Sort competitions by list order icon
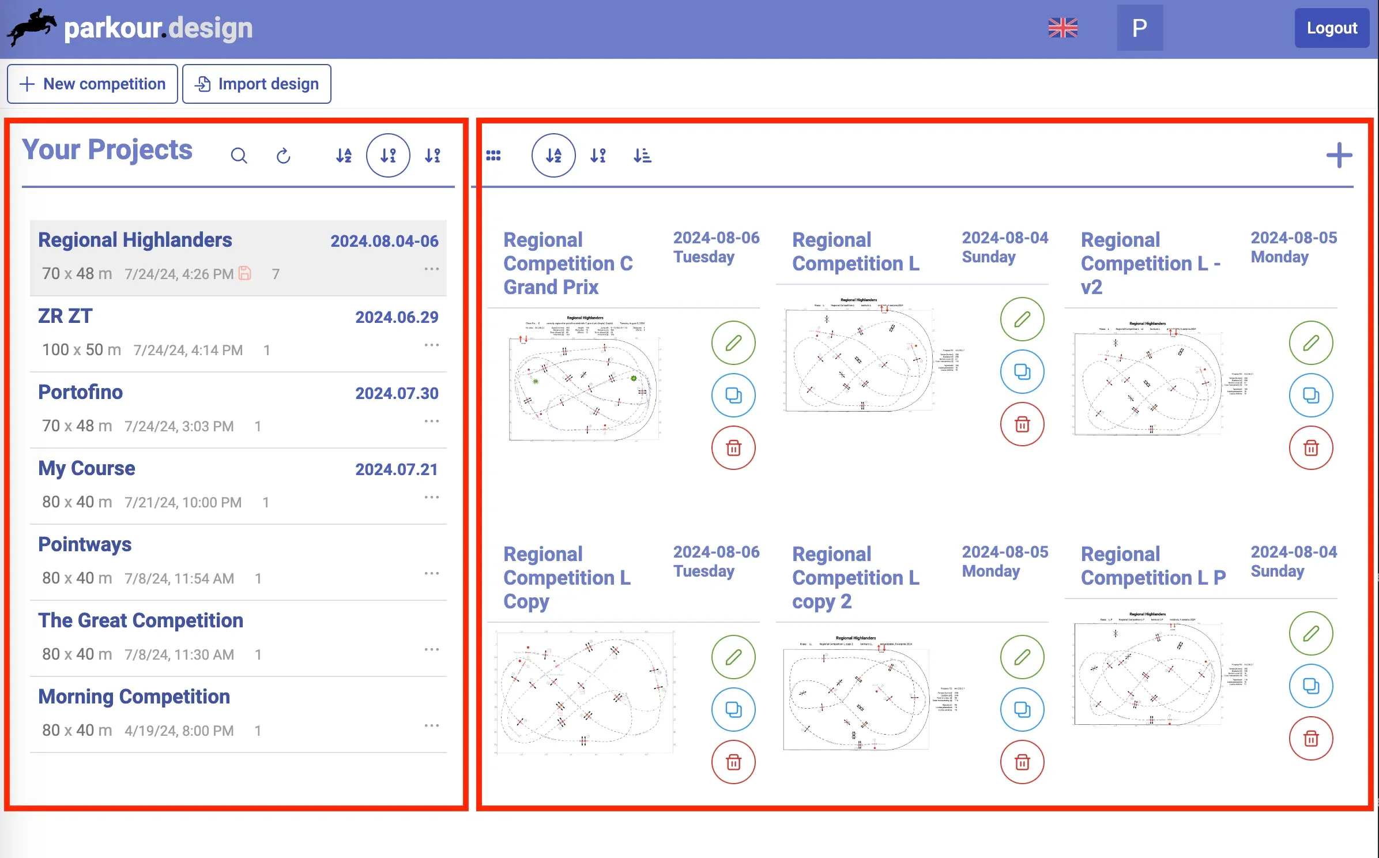 pyautogui.click(x=642, y=156)
